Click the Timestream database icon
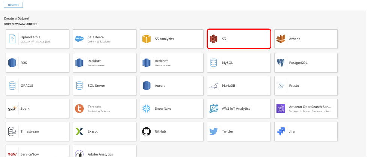 click(x=12, y=131)
